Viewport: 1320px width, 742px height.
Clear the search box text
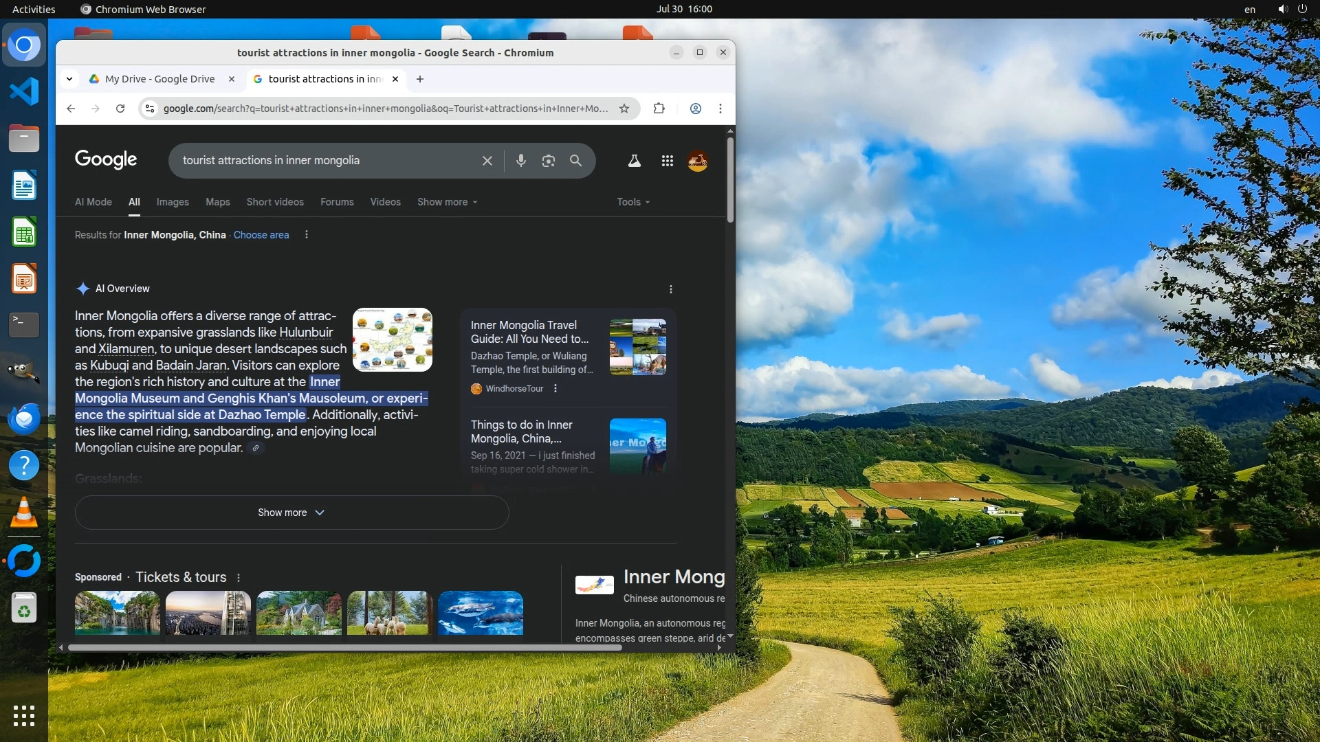pyautogui.click(x=487, y=161)
